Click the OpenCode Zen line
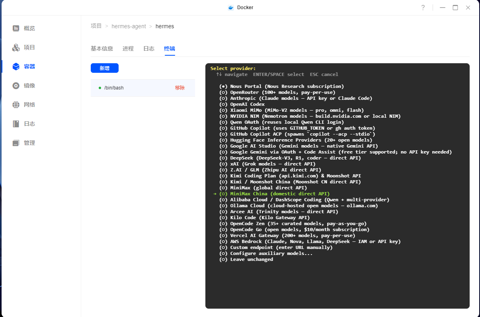The width and height of the screenshot is (480, 317). coord(293,224)
